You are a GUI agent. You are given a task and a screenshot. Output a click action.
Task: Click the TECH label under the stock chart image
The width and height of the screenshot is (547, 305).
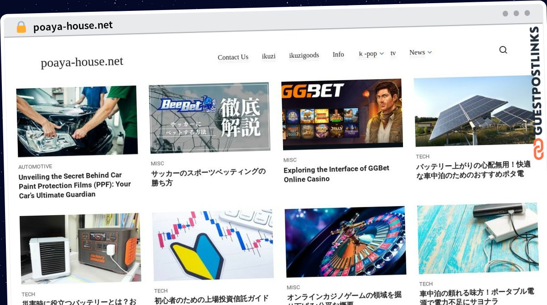coord(161,291)
